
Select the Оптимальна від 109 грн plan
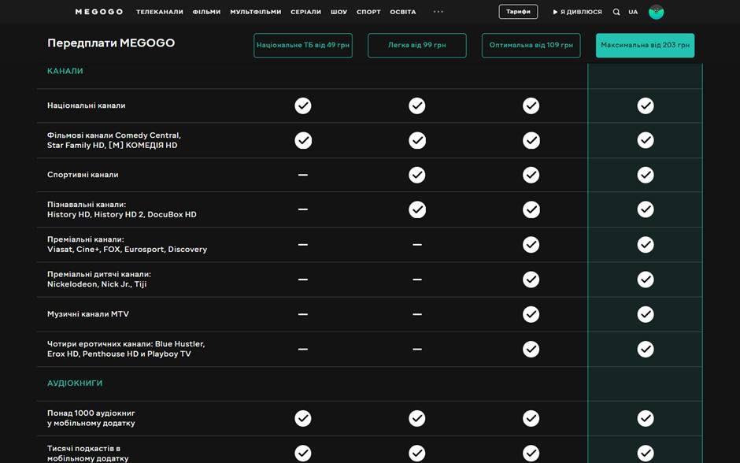(531, 46)
